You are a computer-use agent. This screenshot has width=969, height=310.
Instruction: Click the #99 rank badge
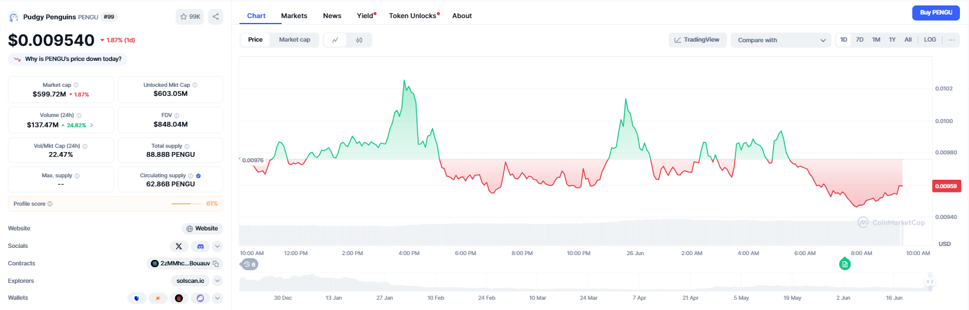109,17
